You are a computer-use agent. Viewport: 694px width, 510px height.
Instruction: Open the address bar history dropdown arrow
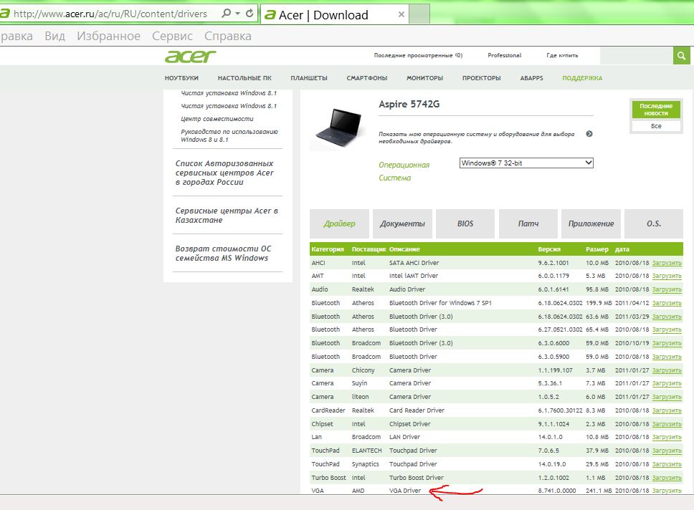point(238,14)
